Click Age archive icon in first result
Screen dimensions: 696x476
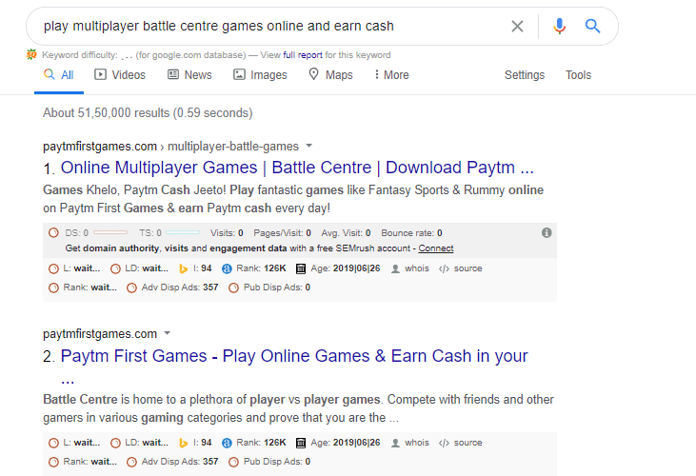coord(301,268)
